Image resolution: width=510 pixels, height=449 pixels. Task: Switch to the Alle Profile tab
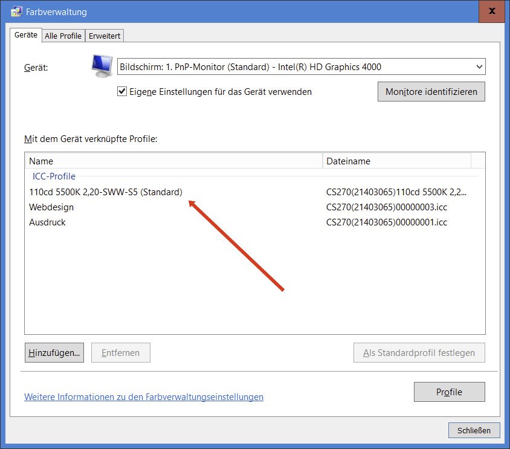[63, 36]
